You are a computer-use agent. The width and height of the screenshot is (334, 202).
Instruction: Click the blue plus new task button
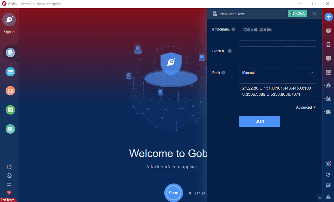[328, 17]
